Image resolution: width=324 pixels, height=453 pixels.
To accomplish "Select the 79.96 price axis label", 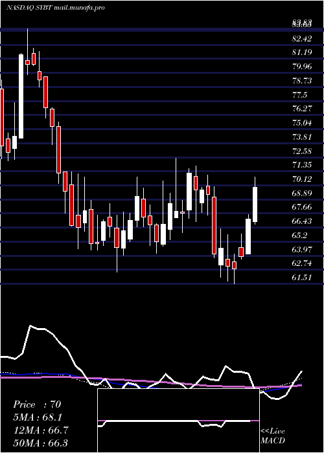I will (303, 67).
